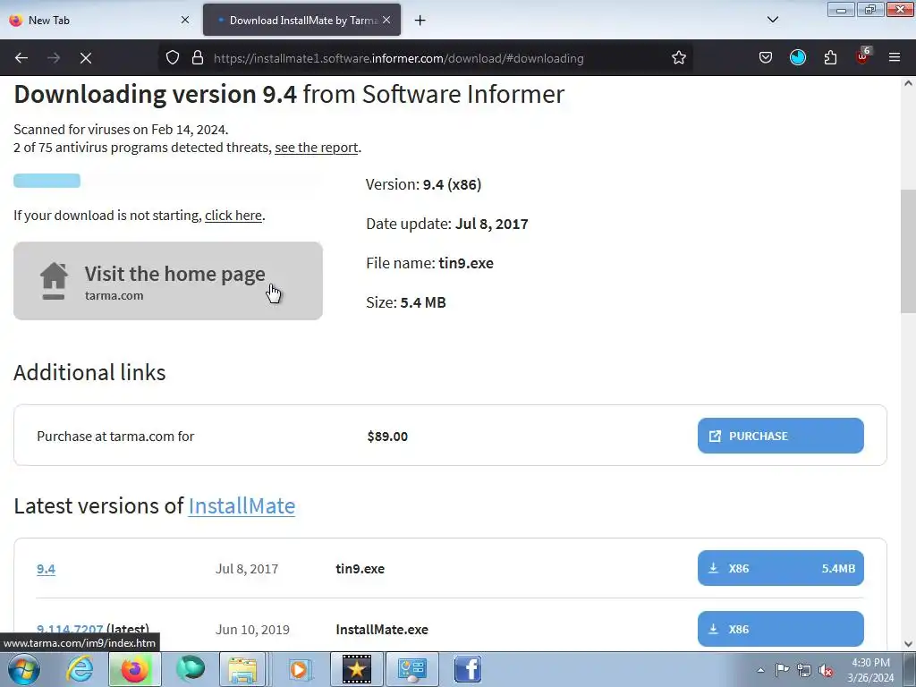
Task: Open the Extensions puzzle-piece menu
Action: coord(830,58)
